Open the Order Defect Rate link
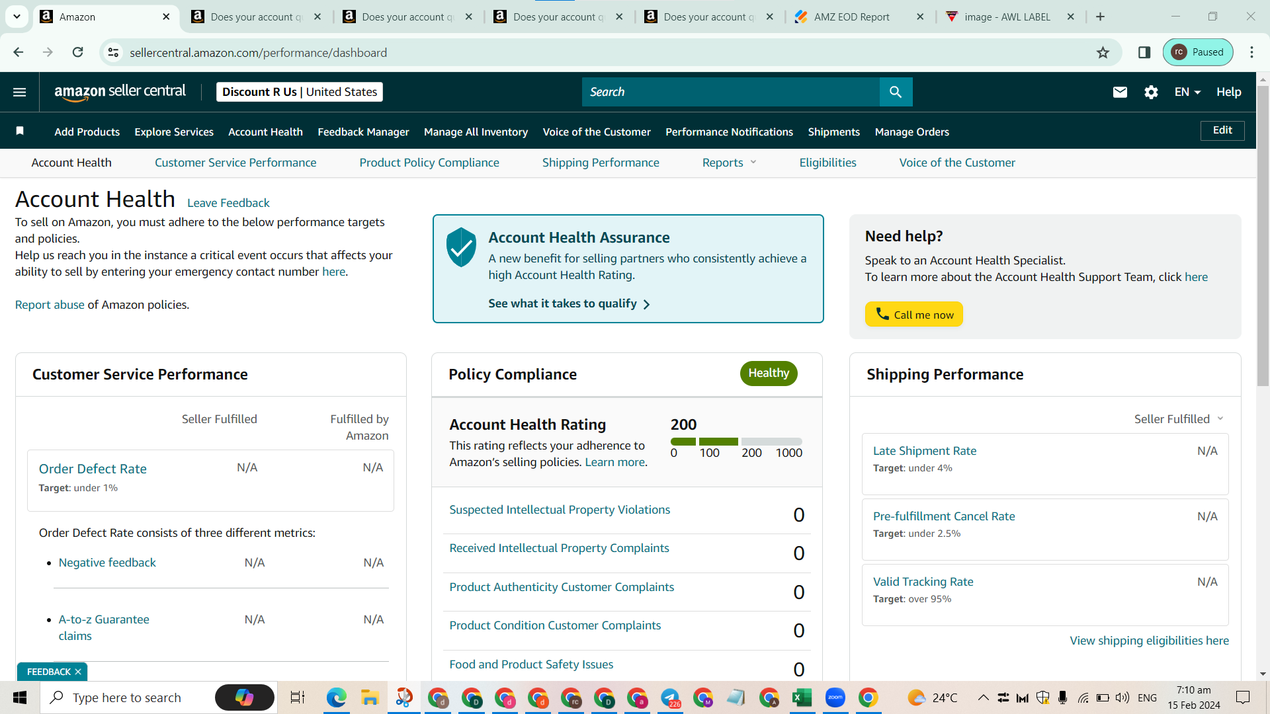This screenshot has width=1270, height=714. click(93, 469)
